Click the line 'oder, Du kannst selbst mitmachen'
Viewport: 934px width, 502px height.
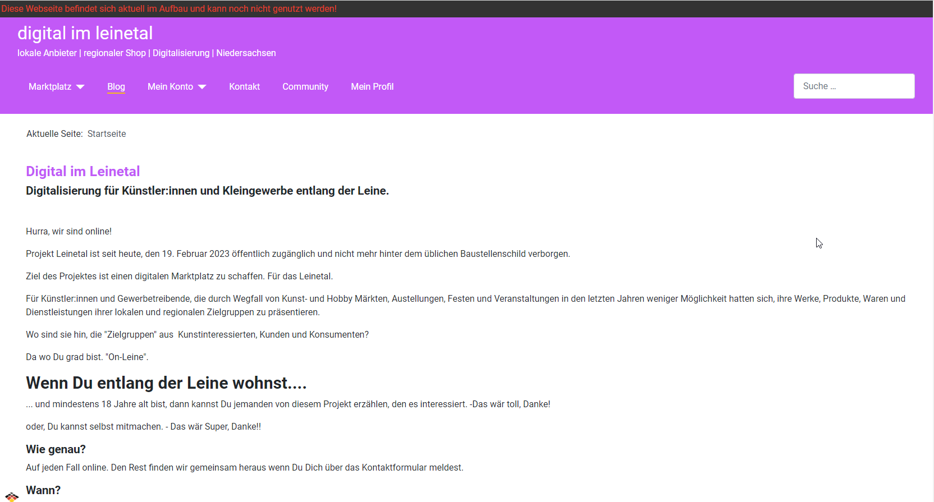pyautogui.click(x=143, y=426)
